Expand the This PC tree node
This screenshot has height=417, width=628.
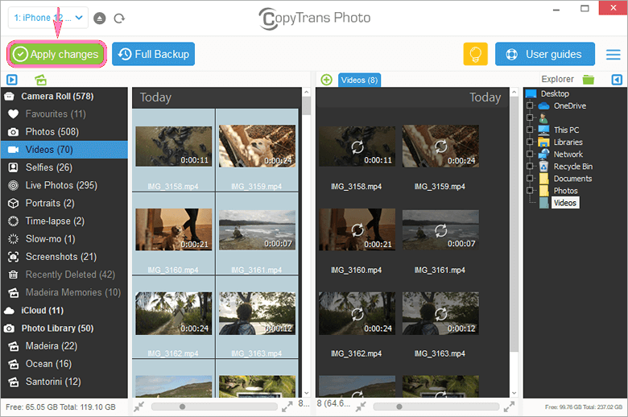(x=530, y=130)
